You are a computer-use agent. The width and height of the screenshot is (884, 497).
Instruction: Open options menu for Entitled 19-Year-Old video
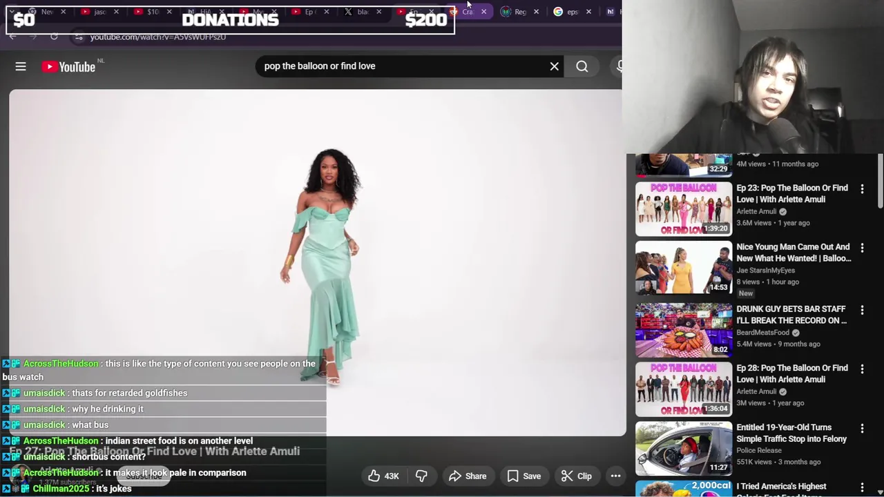pos(862,428)
